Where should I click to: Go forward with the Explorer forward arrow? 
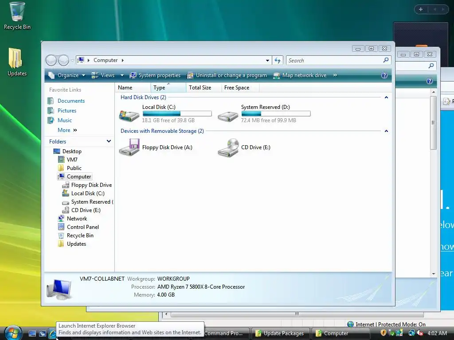63,60
